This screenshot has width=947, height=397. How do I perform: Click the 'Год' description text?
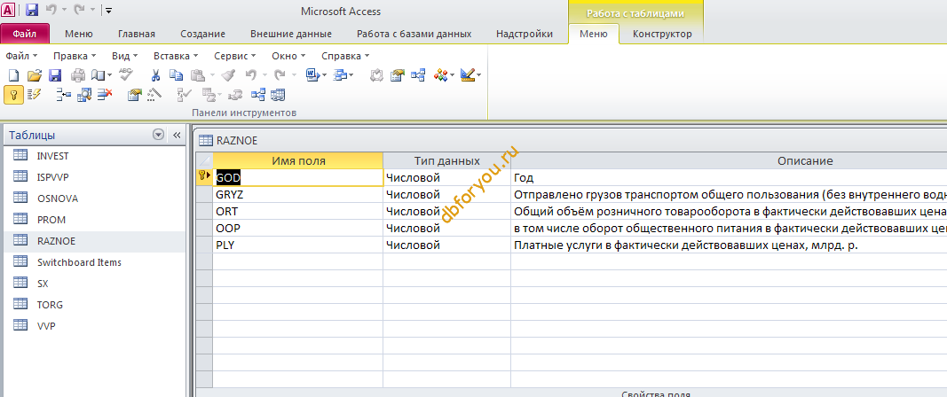click(524, 179)
